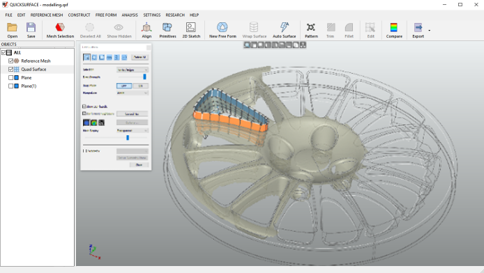Open the CONSTRUCT menu
This screenshot has width=484, height=273.
pyautogui.click(x=79, y=15)
